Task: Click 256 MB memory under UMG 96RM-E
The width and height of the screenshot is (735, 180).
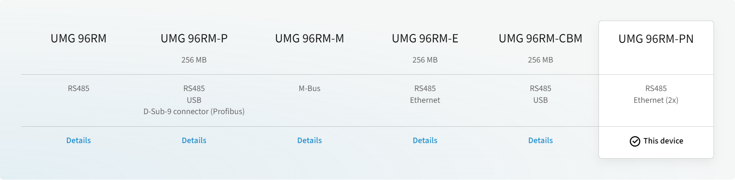Action: coord(425,60)
